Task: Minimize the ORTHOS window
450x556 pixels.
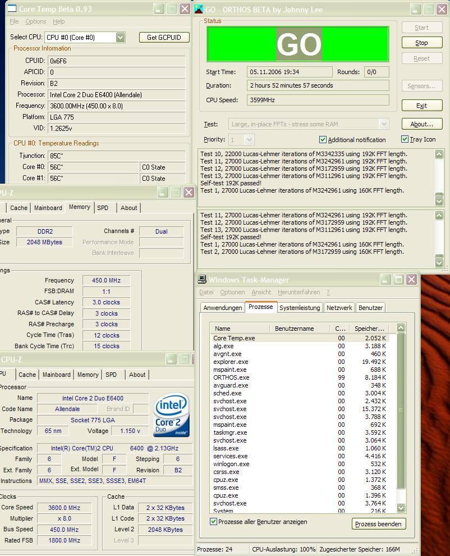Action: click(416, 9)
